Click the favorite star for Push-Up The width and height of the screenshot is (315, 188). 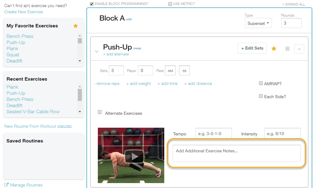click(x=273, y=48)
